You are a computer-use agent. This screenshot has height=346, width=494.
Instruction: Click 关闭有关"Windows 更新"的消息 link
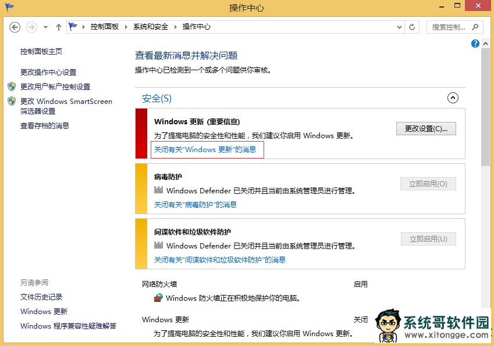point(205,149)
